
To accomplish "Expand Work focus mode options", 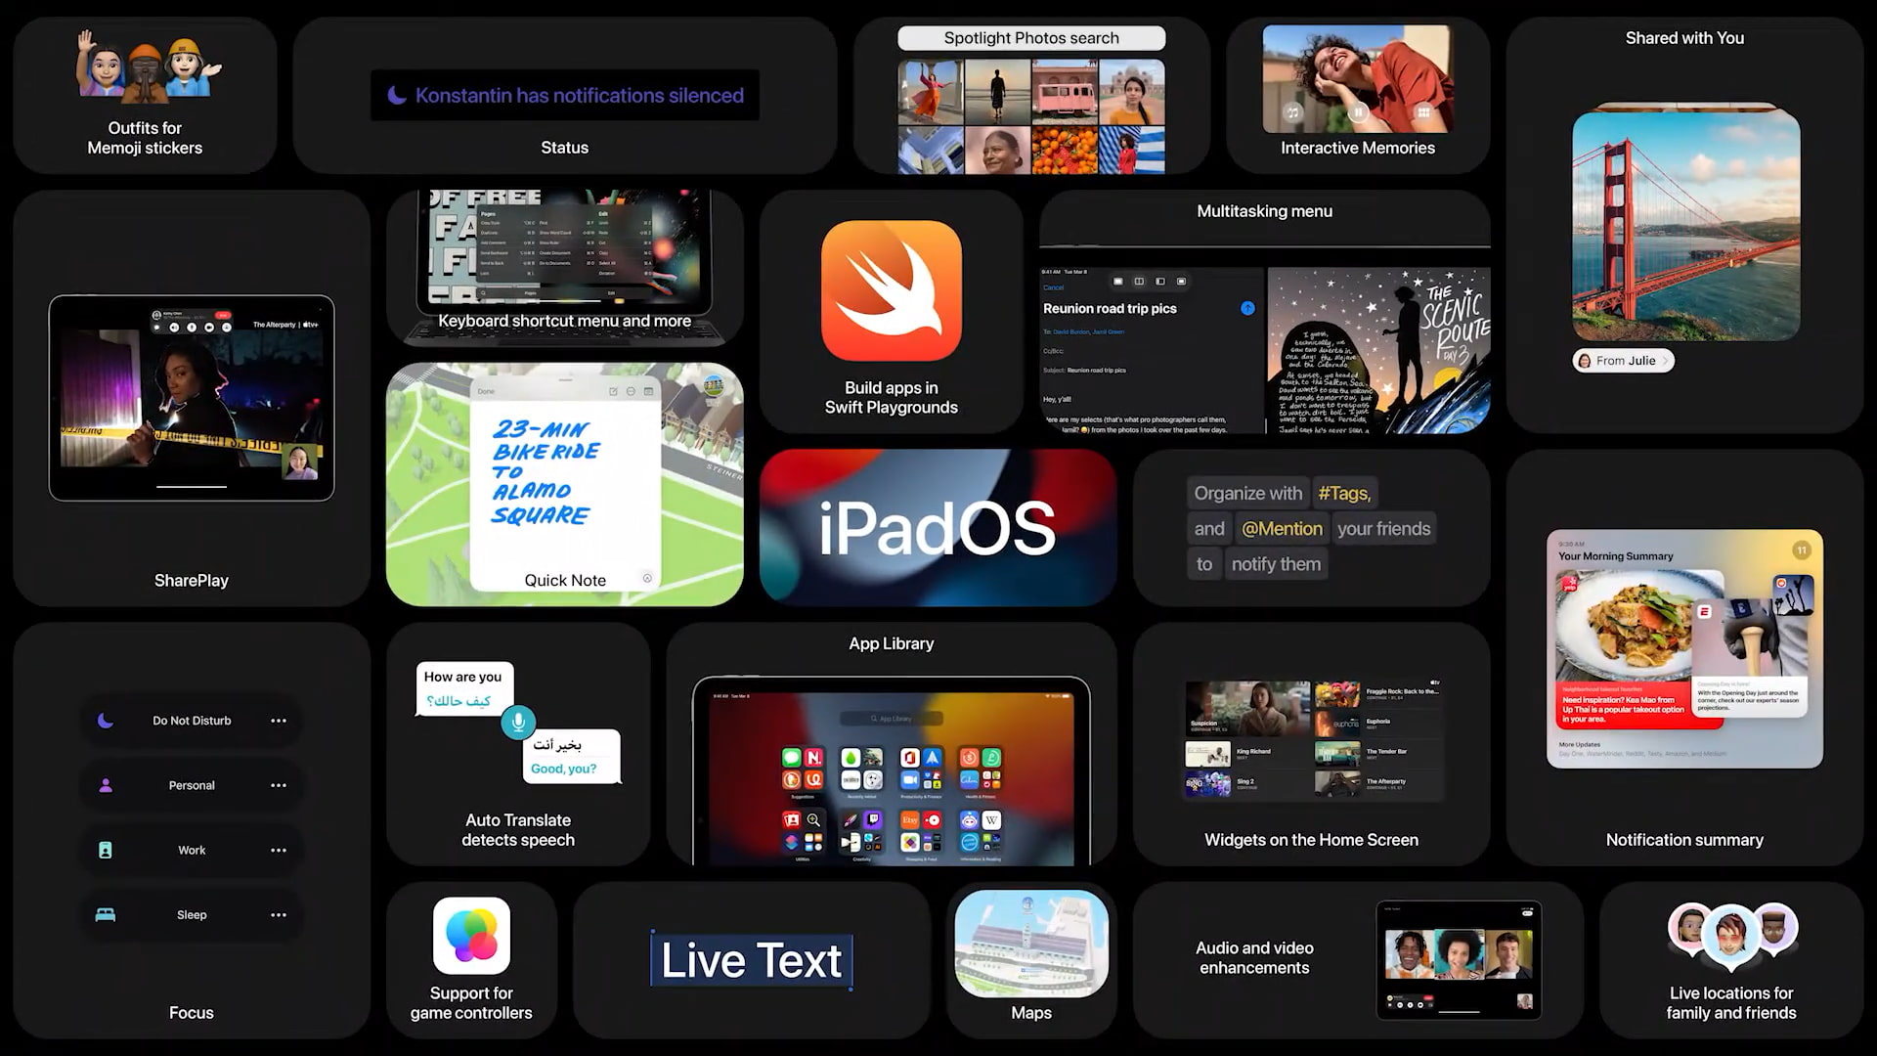I will [x=279, y=850].
